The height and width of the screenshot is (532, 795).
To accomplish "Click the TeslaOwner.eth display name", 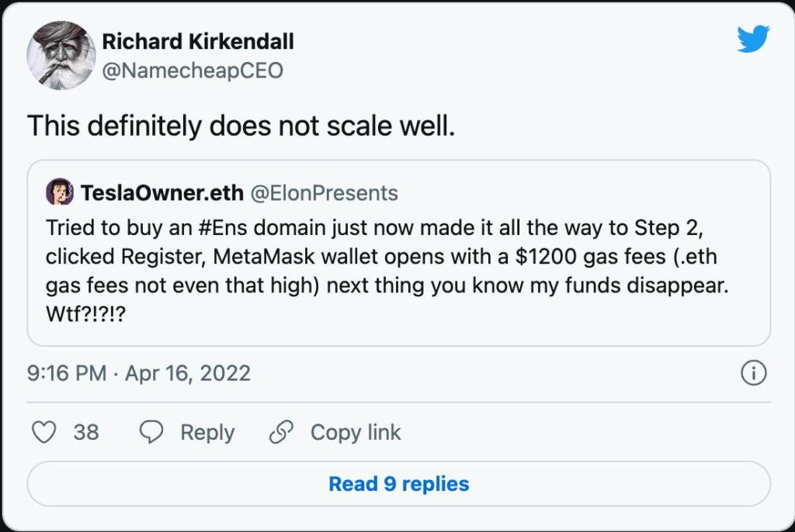I will tap(161, 193).
